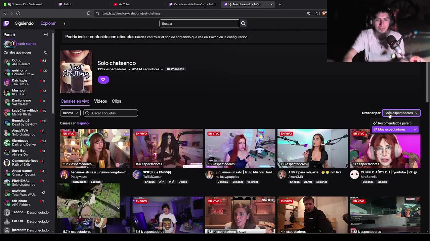The height and width of the screenshot is (241, 430).
Task: Open the Explorar navigation link
Action: coord(48,23)
